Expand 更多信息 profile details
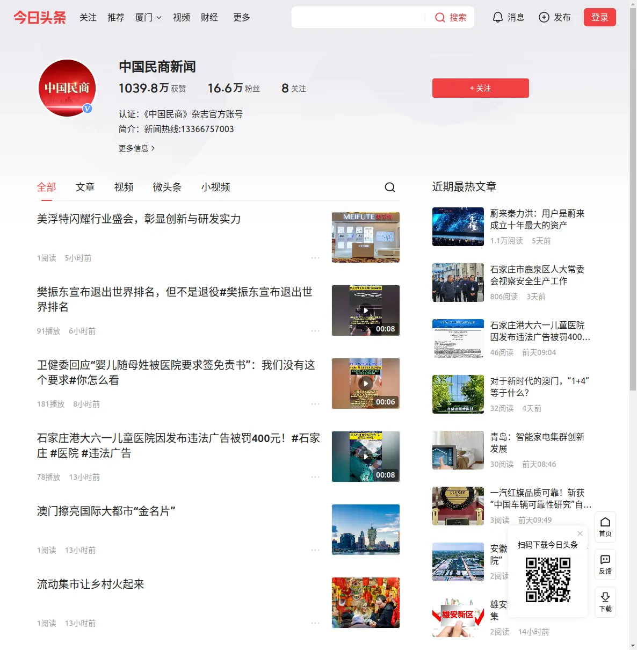The width and height of the screenshot is (637, 650). tap(137, 148)
